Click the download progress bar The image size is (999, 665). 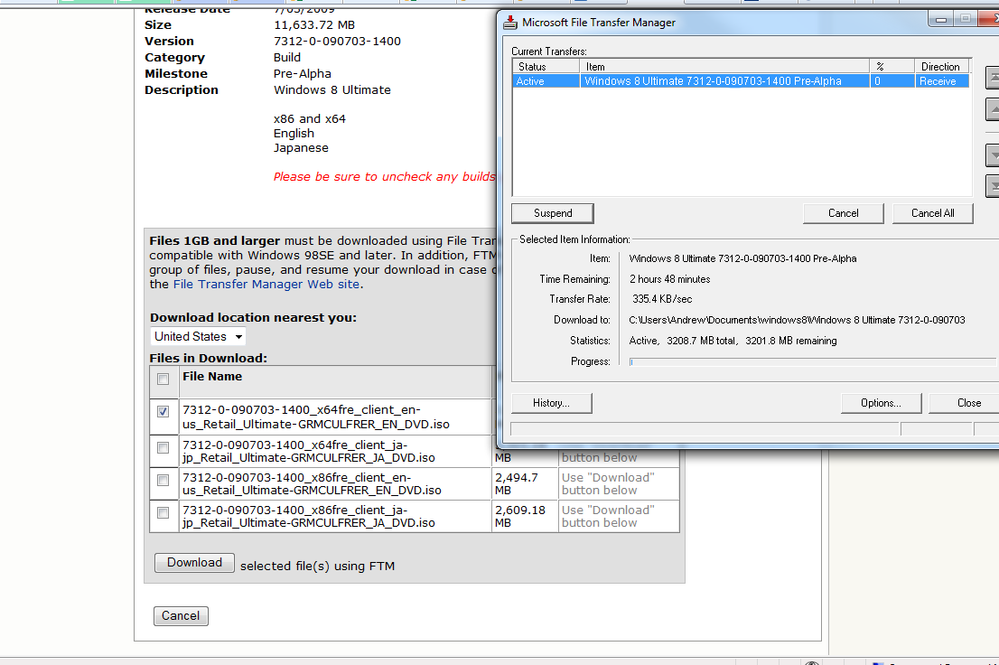coord(813,361)
